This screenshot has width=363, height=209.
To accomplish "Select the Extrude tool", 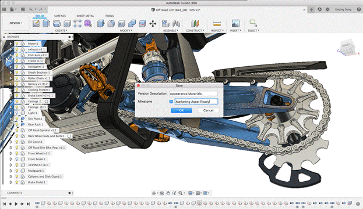I will (x=46, y=24).
